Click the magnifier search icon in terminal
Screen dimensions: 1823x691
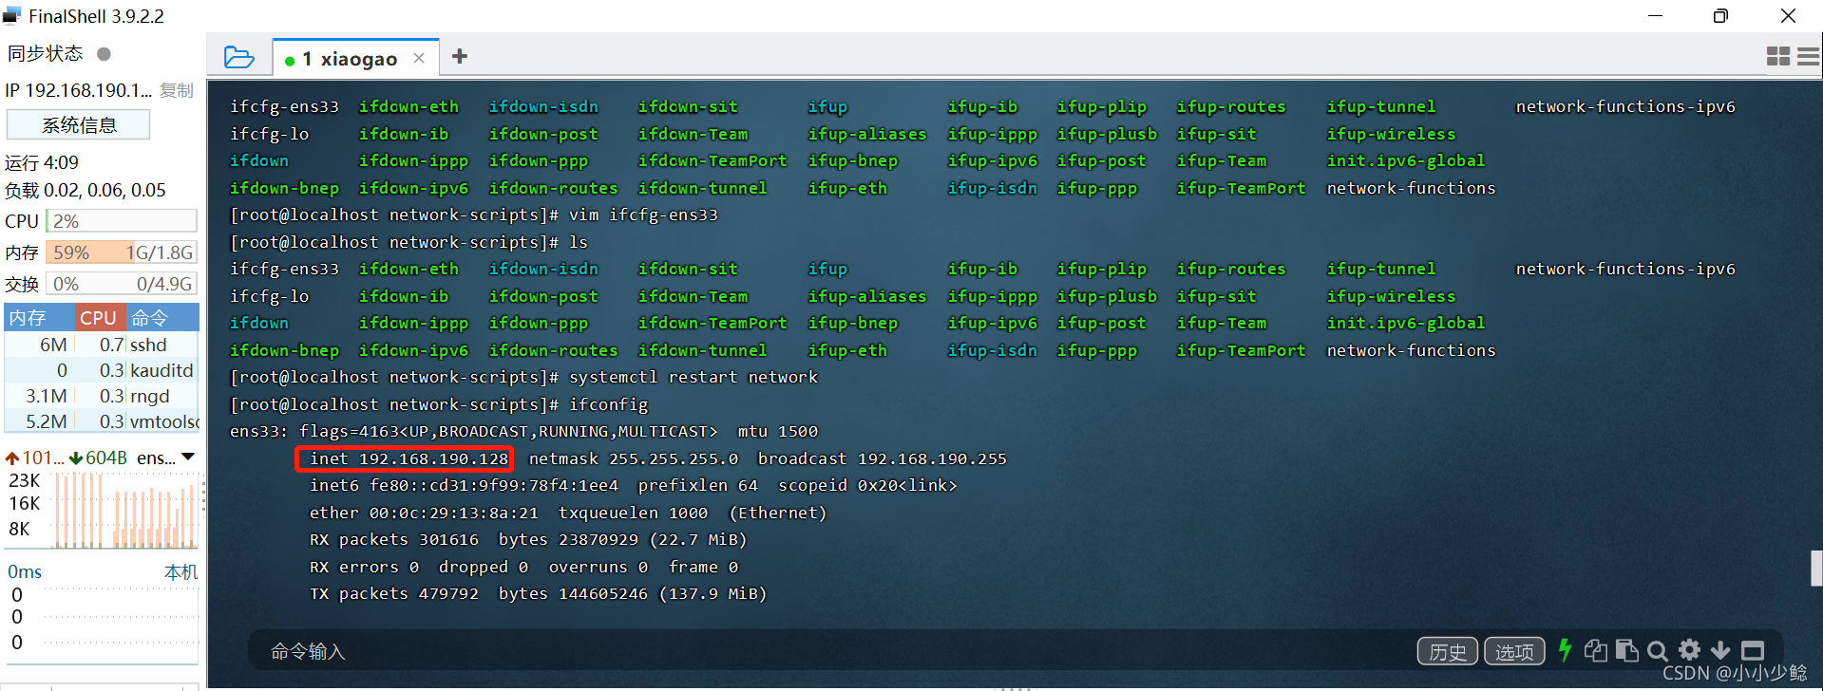(1658, 650)
